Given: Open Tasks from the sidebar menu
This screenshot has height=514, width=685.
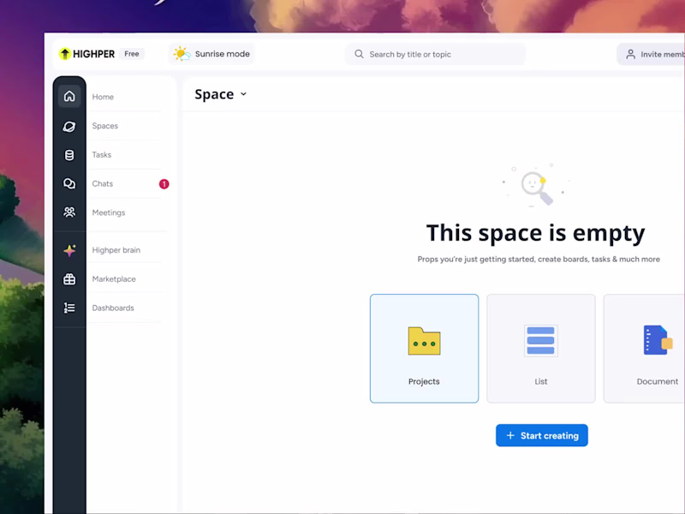Looking at the screenshot, I should (x=101, y=154).
